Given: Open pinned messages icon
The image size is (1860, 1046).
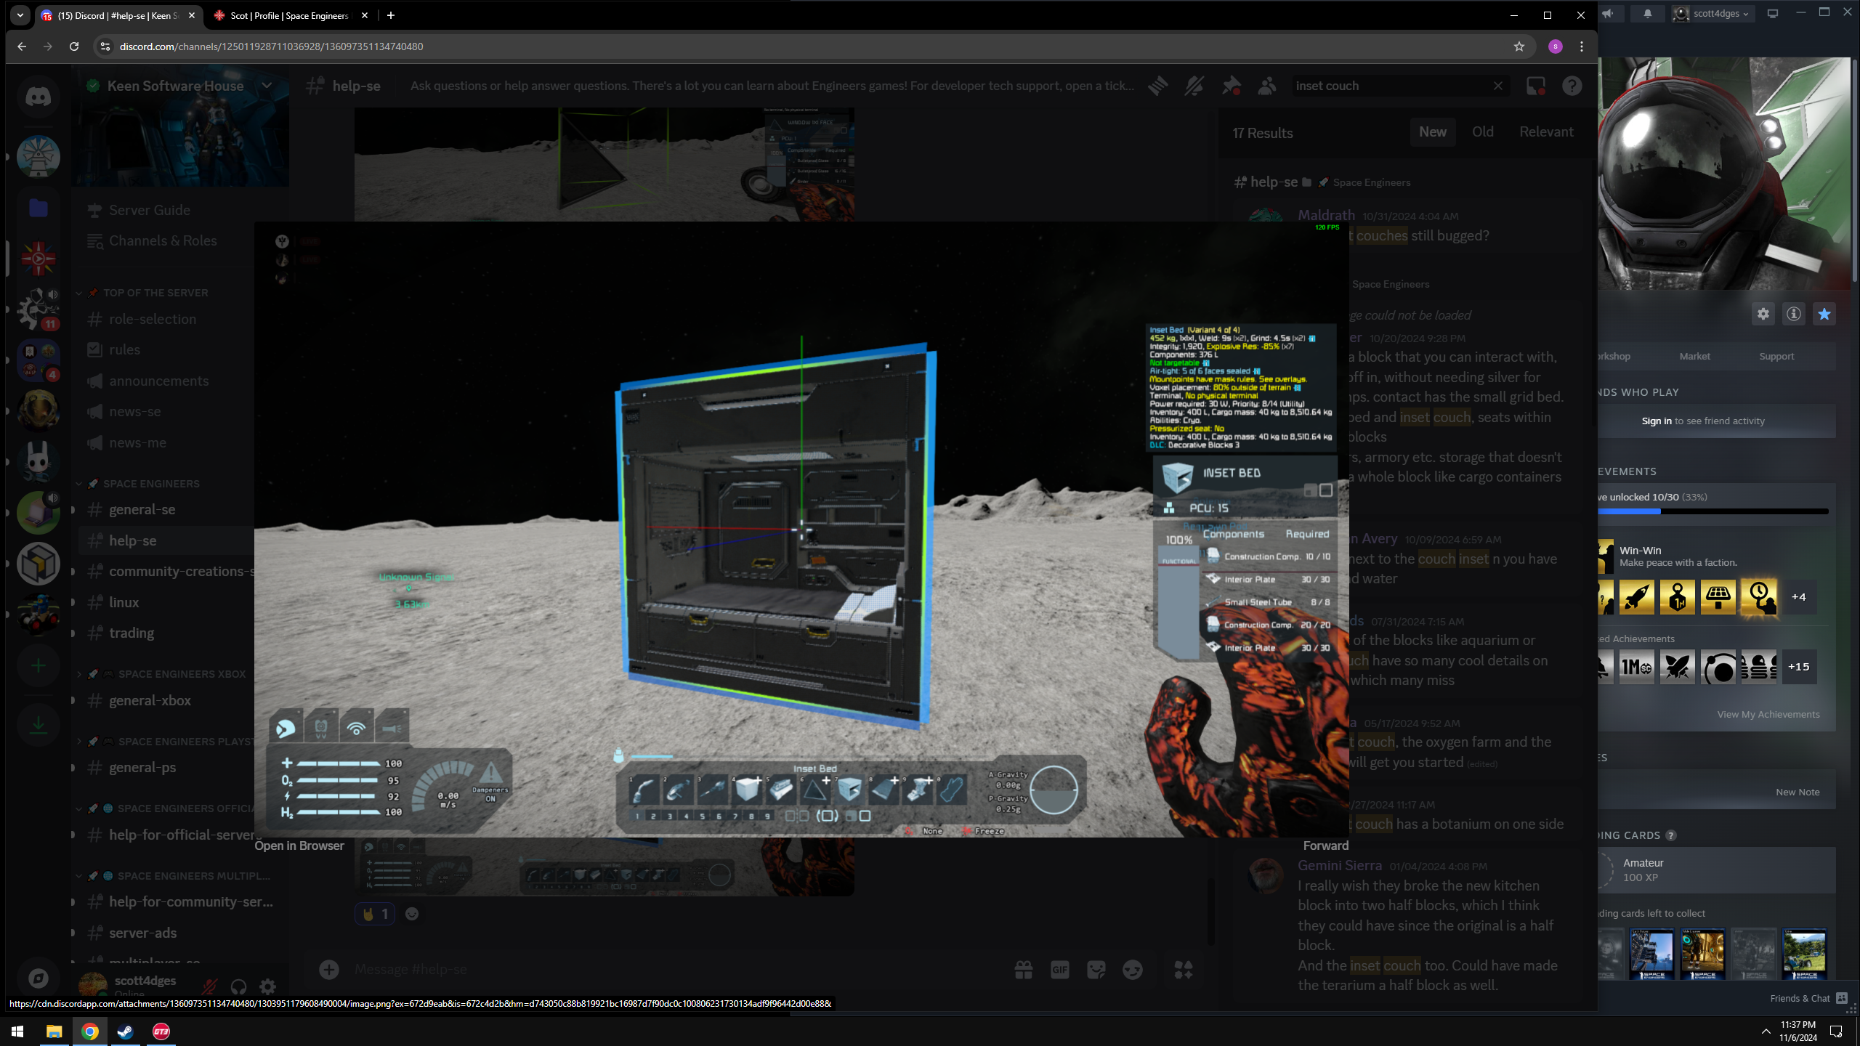Looking at the screenshot, I should click(1231, 86).
